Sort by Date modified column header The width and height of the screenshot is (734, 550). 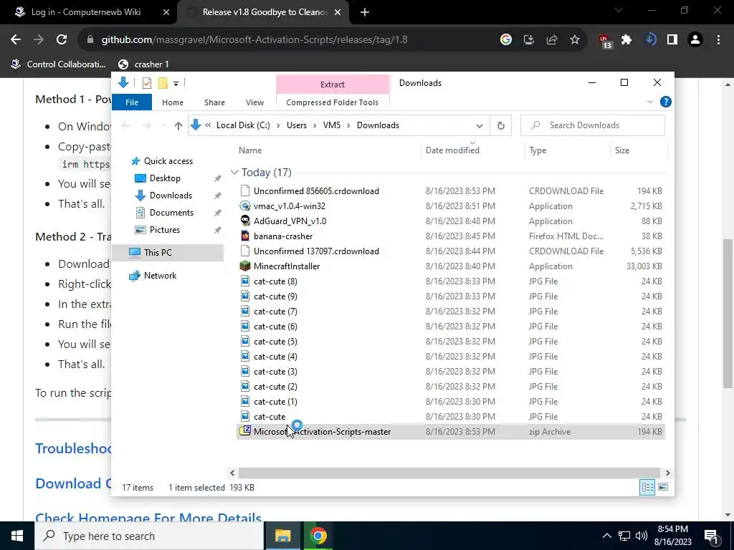pyautogui.click(x=452, y=150)
